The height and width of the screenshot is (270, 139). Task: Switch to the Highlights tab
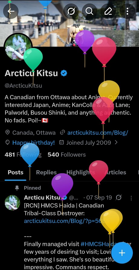[x=81, y=172]
